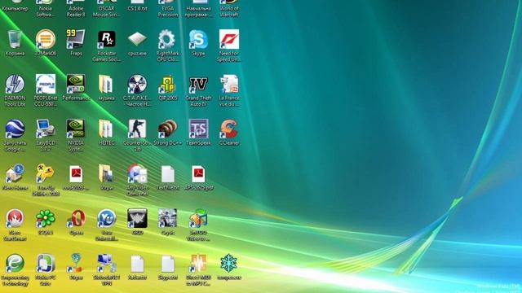
Task: Launch the TeamSpeak shortcut
Action: (x=198, y=129)
